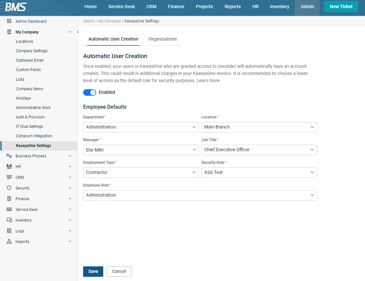Image resolution: width=365 pixels, height=281 pixels.
Task: Open Cytracom Integration in the sidebar
Action: (34, 136)
